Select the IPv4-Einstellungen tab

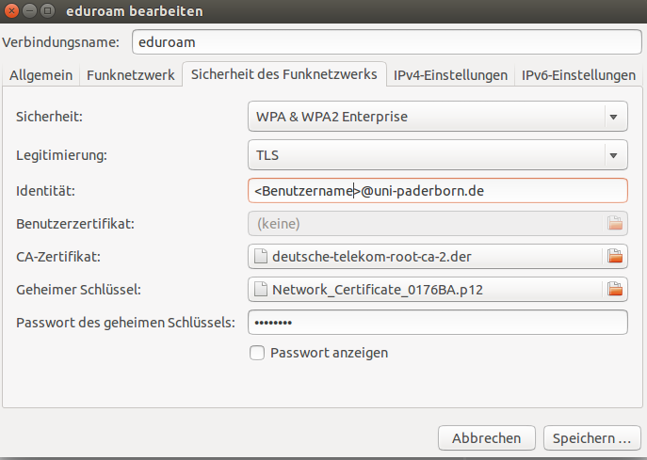click(x=450, y=75)
